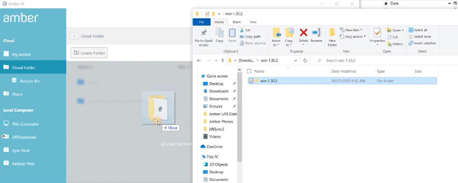458x183 pixels.
Task: Switch to the Home ribbon tab
Action: 219,22
